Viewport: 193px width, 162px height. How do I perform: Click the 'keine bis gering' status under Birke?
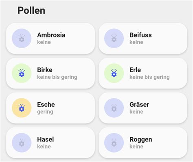pos(57,77)
